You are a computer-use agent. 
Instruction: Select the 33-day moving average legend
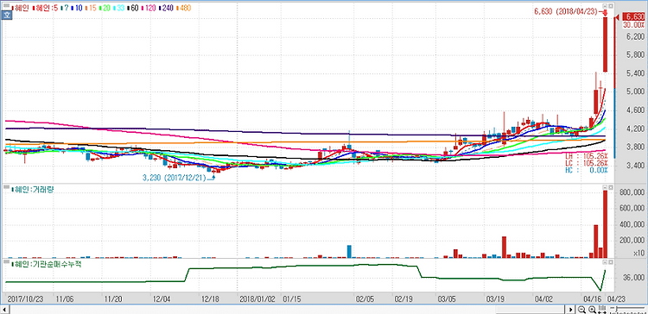(x=118, y=8)
